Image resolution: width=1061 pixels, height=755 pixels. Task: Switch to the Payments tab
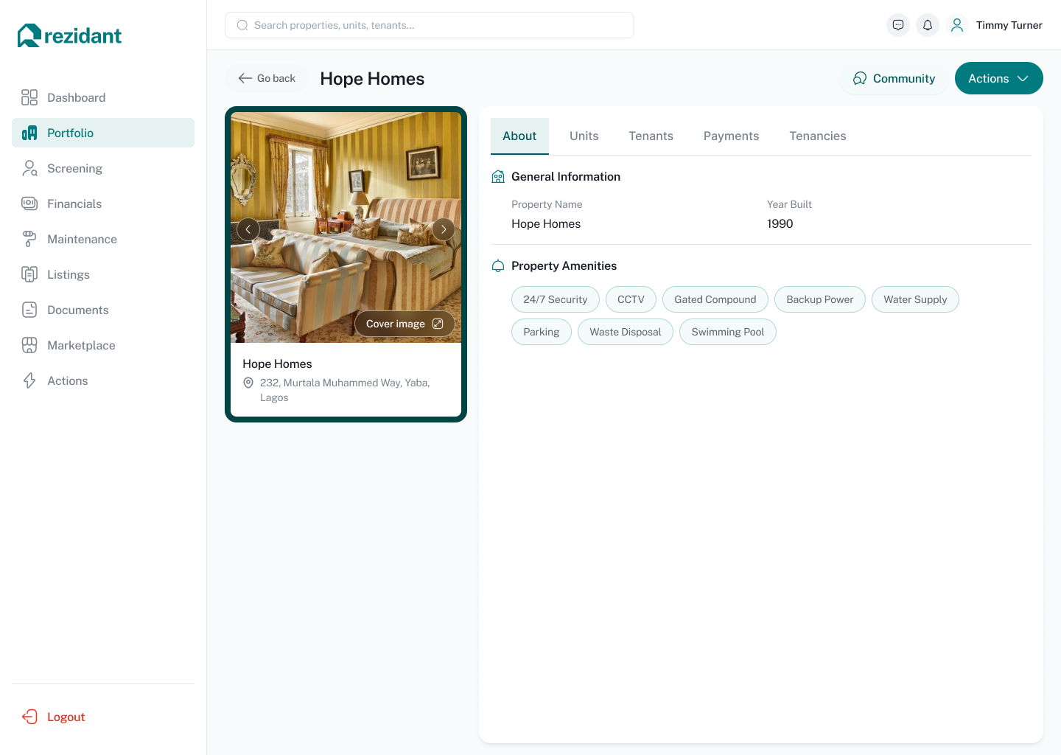coord(731,136)
